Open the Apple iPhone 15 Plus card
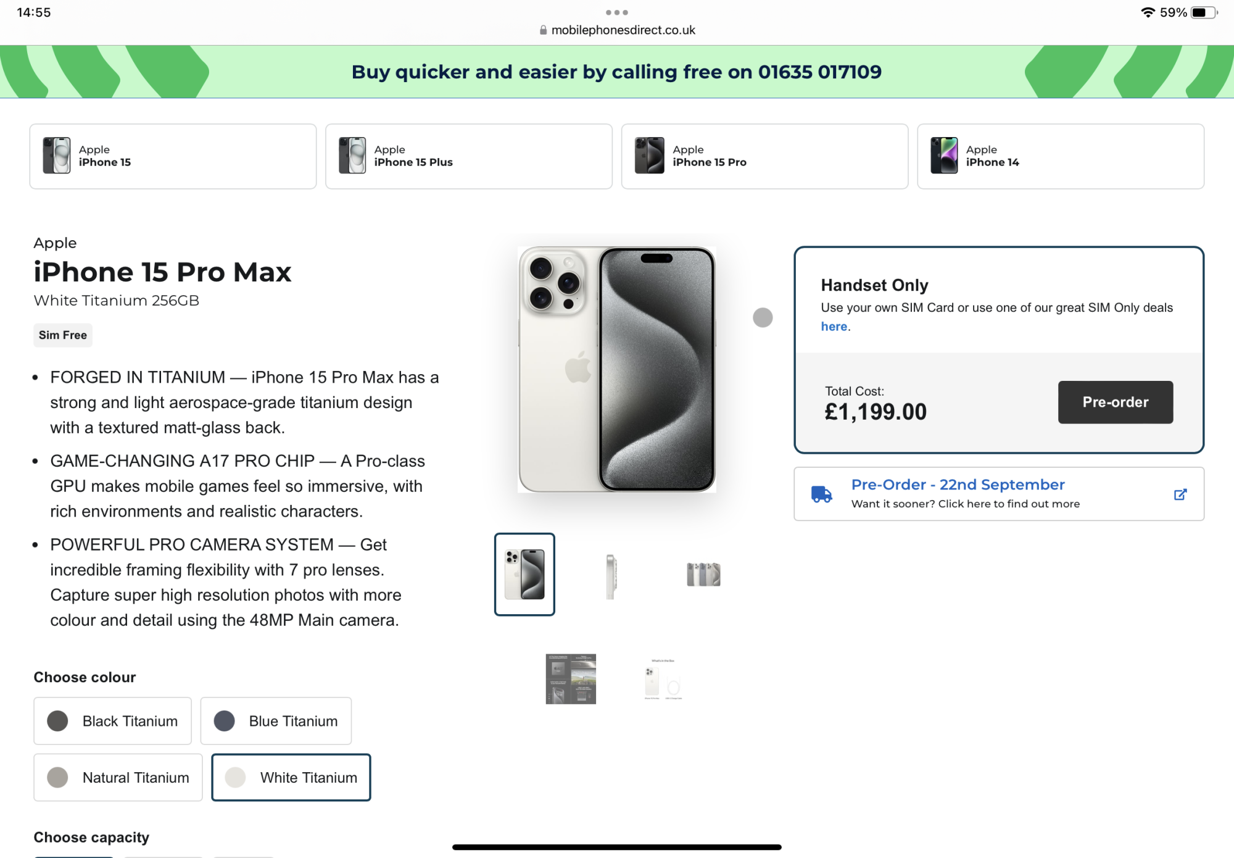 (x=469, y=156)
